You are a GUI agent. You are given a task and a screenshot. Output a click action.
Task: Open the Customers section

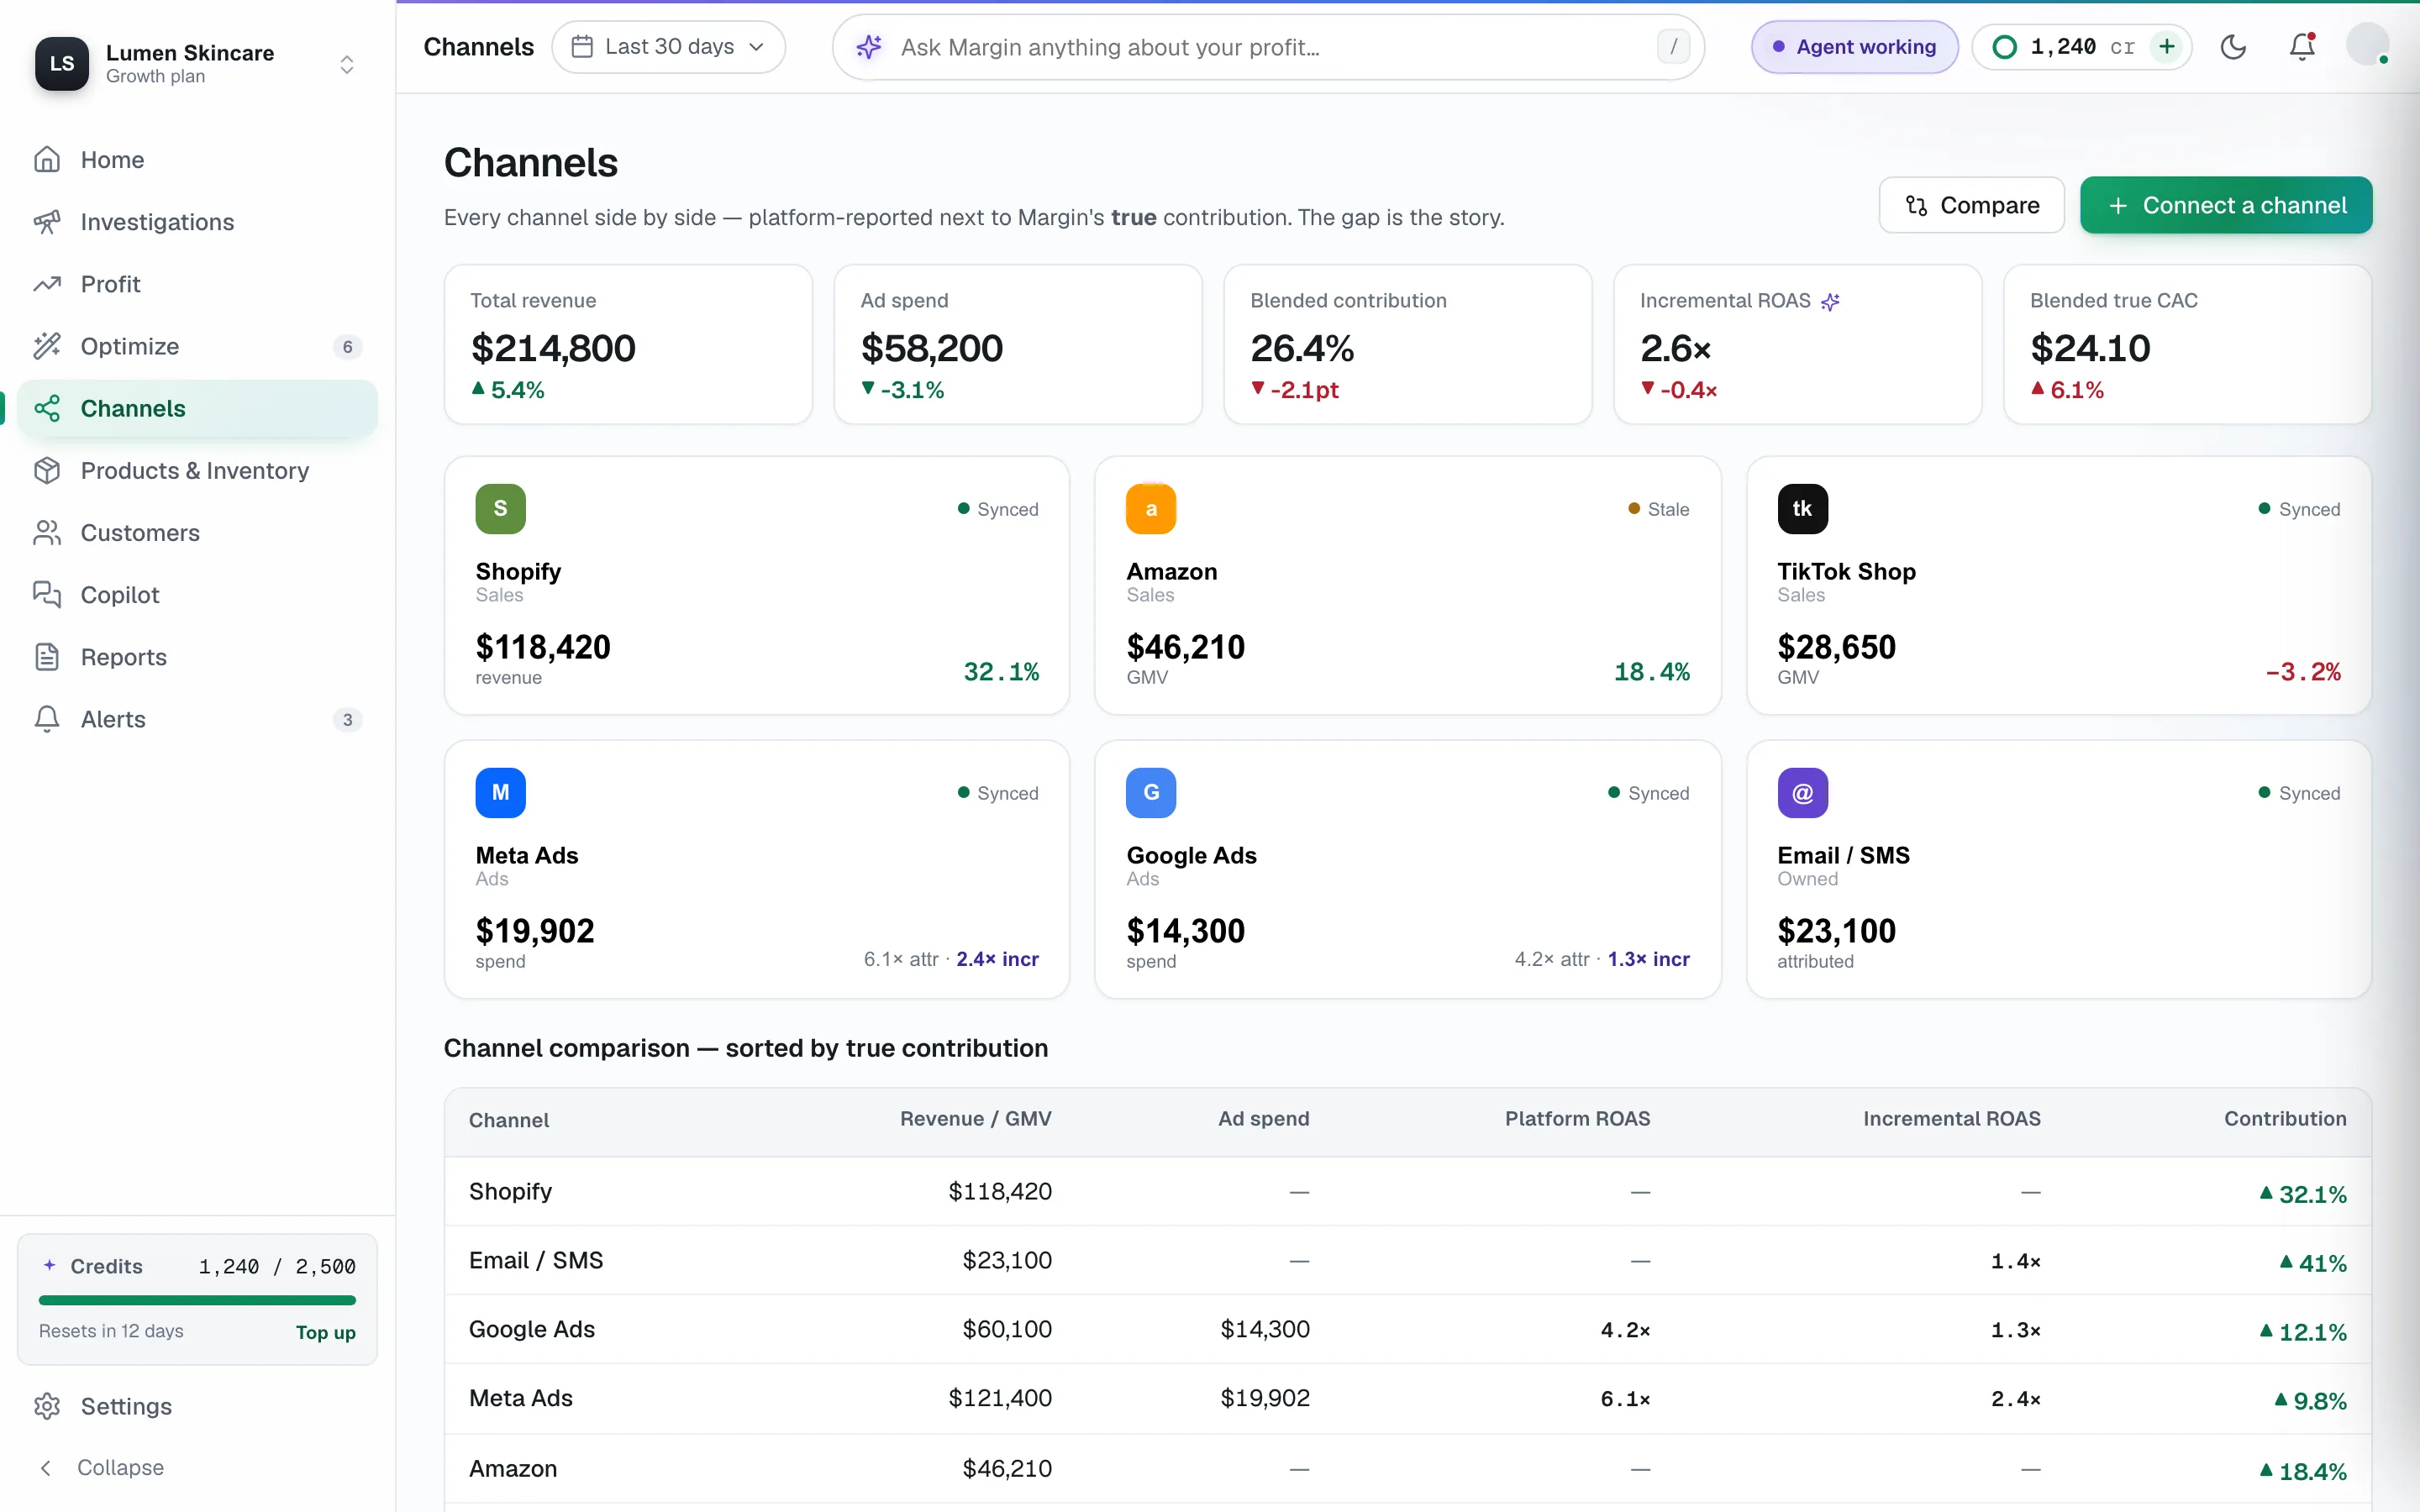[x=197, y=533]
